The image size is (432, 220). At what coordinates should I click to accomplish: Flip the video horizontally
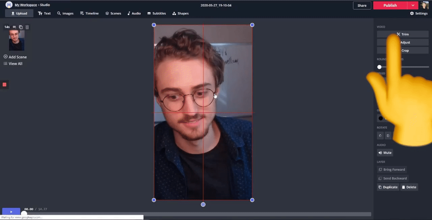point(388,136)
